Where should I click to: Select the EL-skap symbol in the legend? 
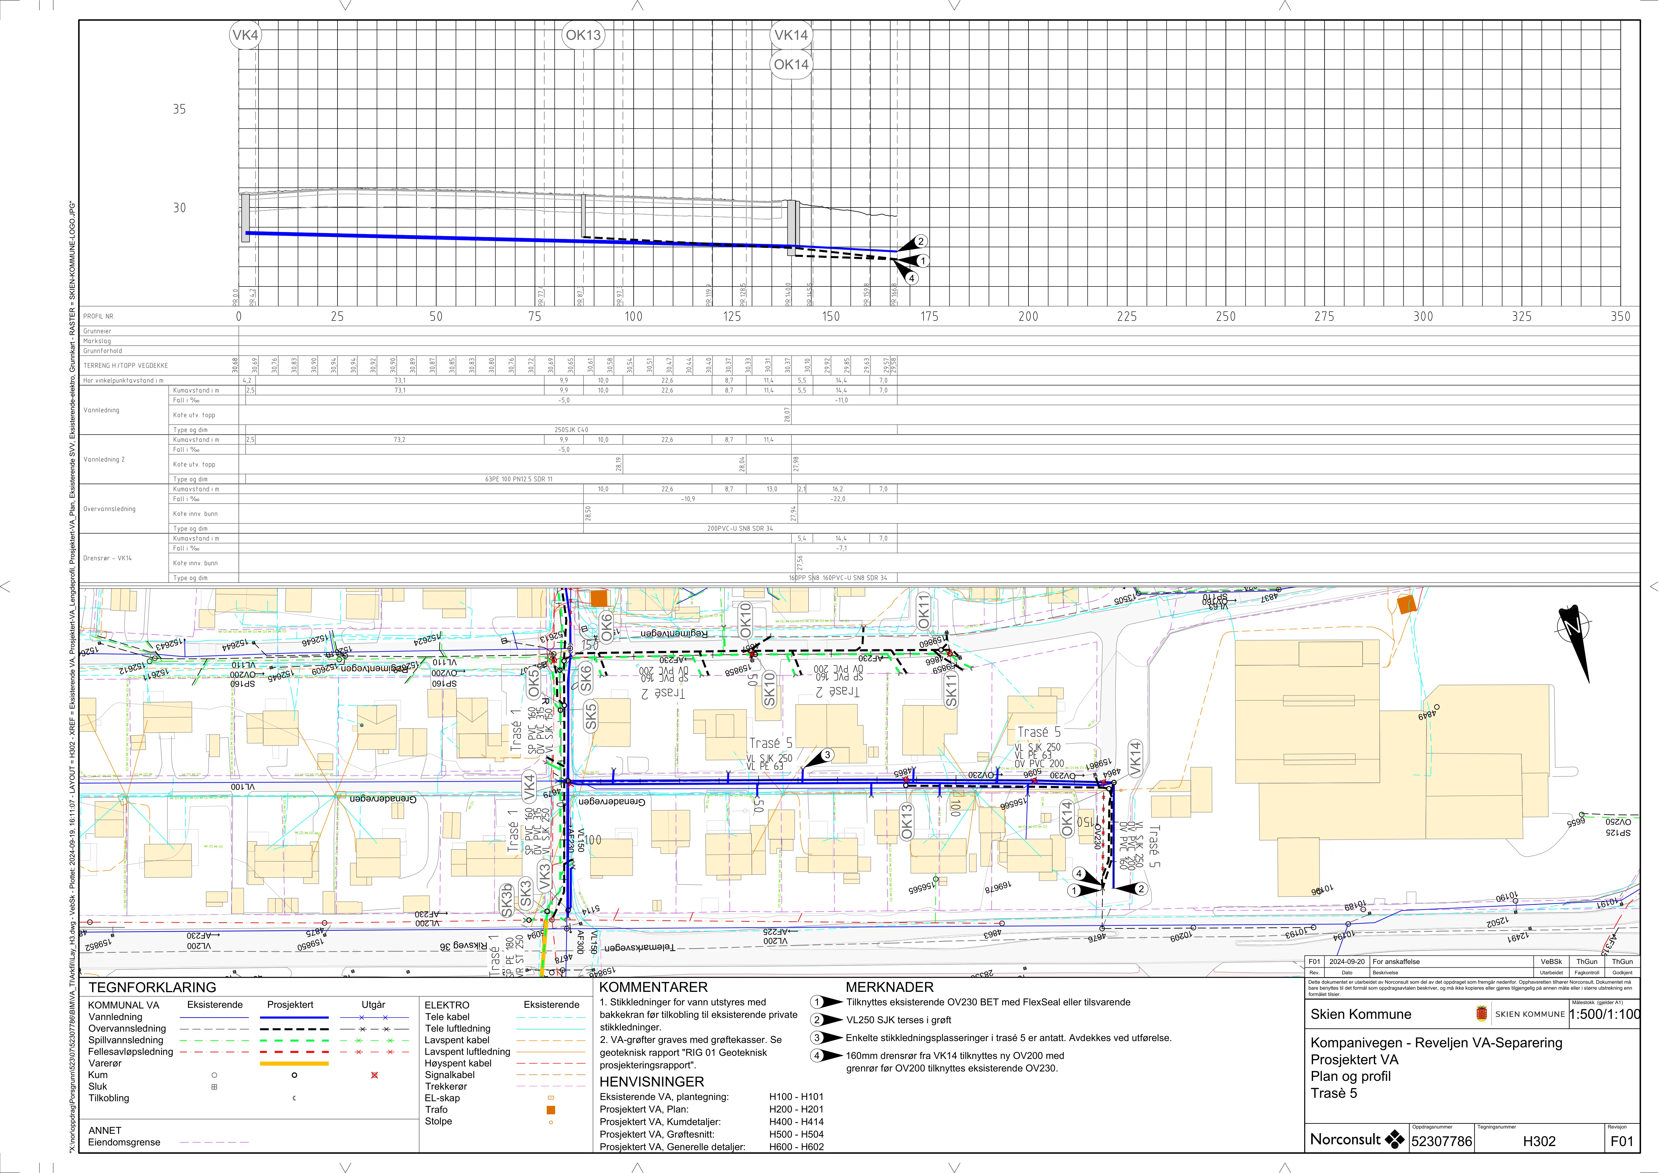(551, 1098)
